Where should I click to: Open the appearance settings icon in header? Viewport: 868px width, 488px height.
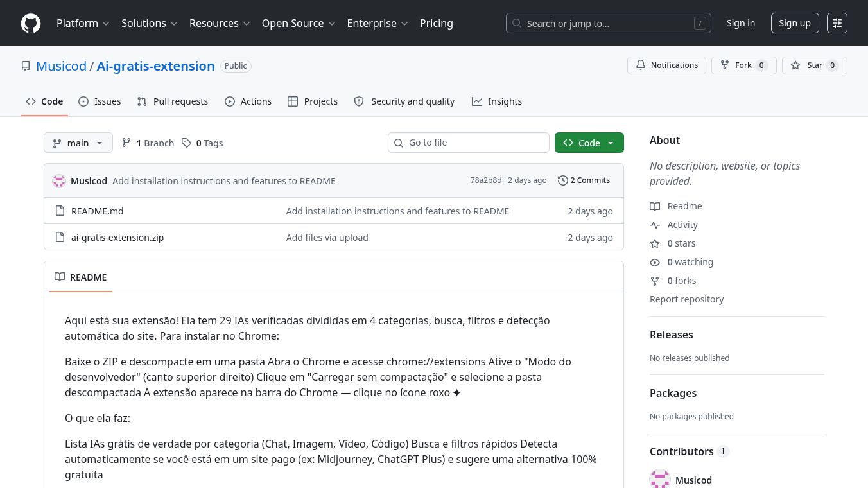837,23
